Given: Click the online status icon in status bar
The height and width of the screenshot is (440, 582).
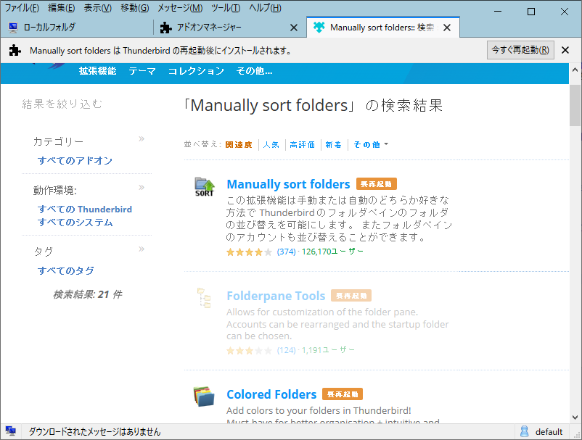Looking at the screenshot, I should coord(11,431).
